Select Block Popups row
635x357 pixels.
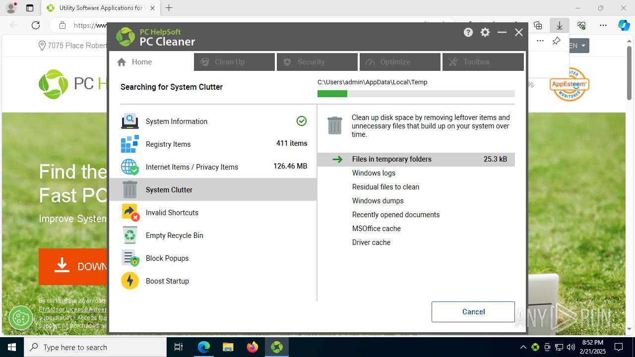[x=213, y=258]
